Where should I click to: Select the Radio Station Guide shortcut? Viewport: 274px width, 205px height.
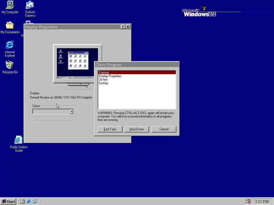[18, 144]
